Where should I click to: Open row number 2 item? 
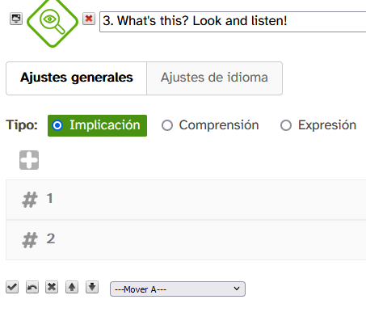tap(186, 240)
